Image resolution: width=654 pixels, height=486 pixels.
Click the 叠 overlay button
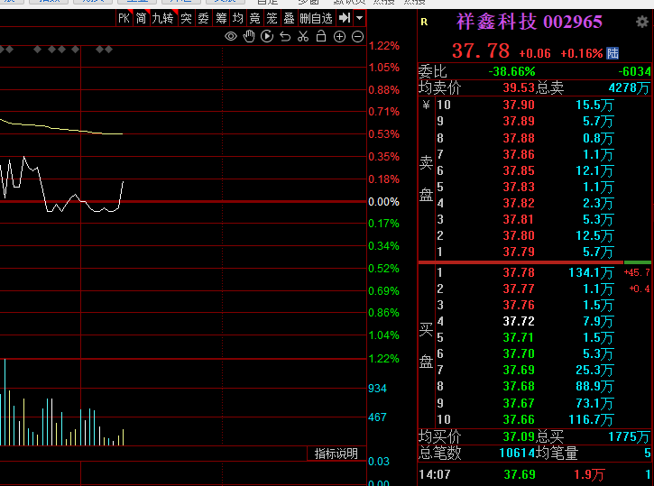pyautogui.click(x=289, y=18)
